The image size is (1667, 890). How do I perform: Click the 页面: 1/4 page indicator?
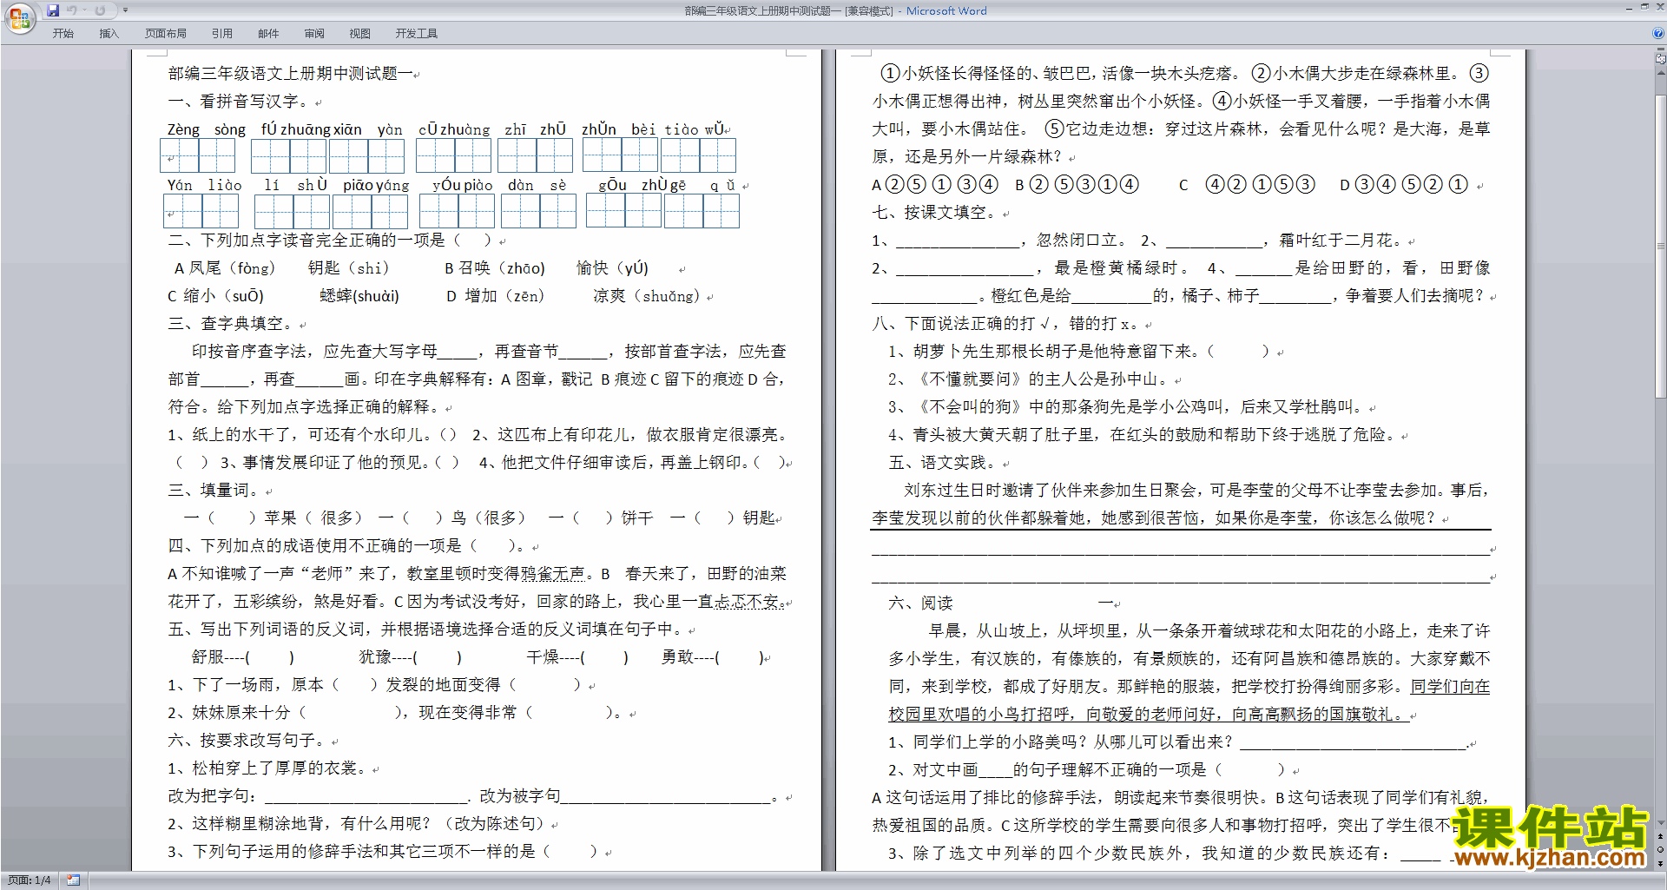coord(29,880)
